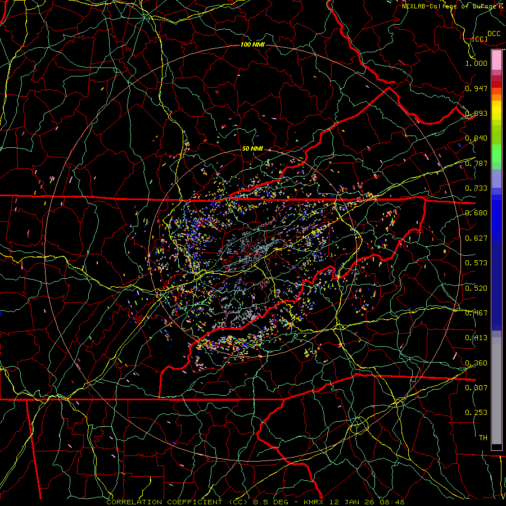Click the 50 NMI range ring label

coord(252,148)
